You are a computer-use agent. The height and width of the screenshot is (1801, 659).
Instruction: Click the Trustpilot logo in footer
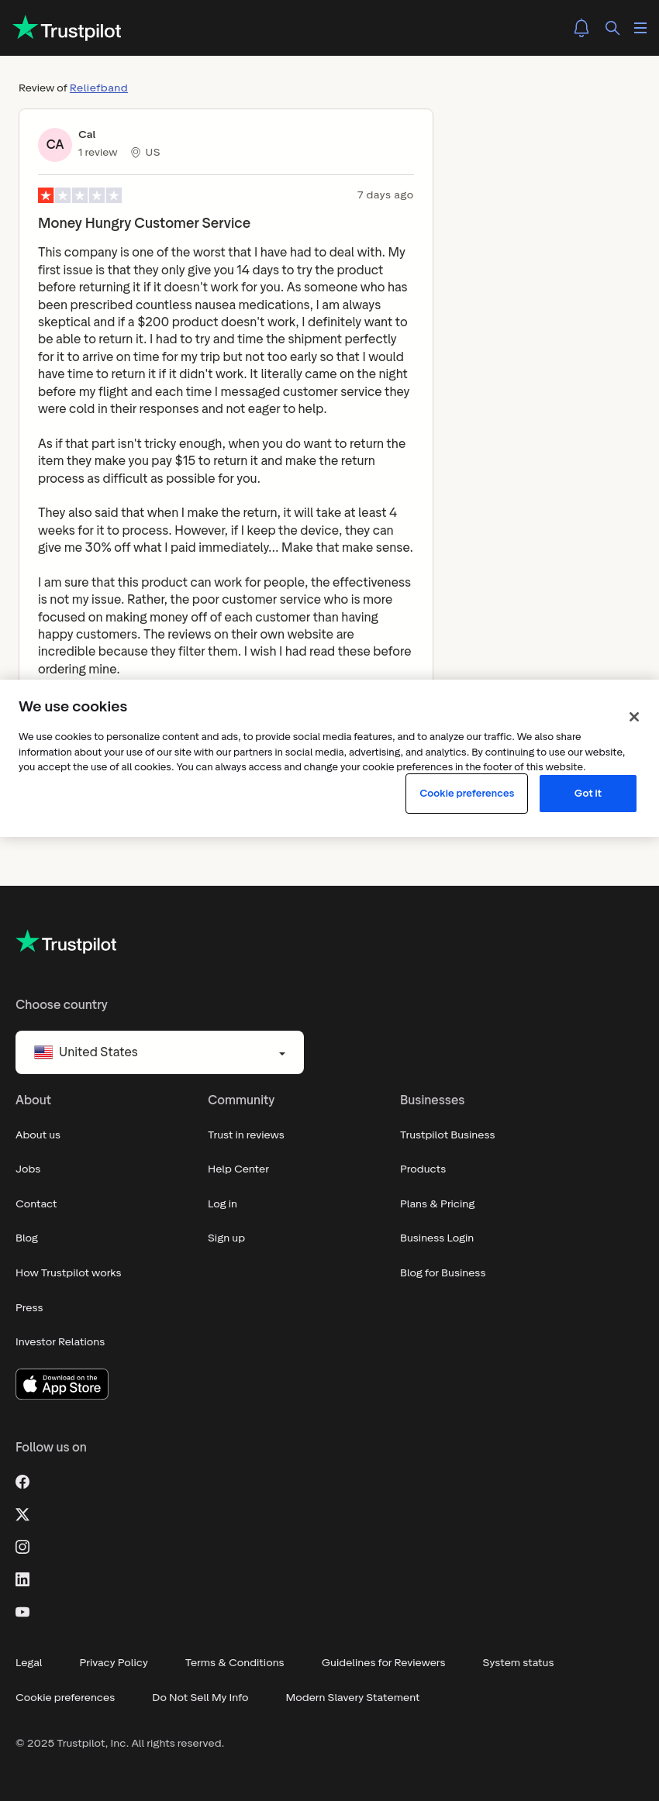[66, 942]
